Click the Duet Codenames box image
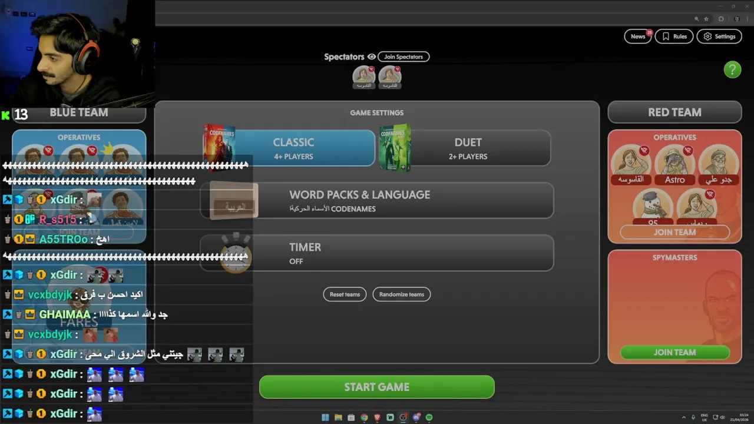The height and width of the screenshot is (424, 754). coord(395,147)
